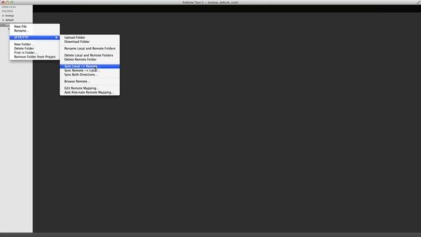421x237 pixels.
Task: Select the levelup folder name
Action: [10, 16]
